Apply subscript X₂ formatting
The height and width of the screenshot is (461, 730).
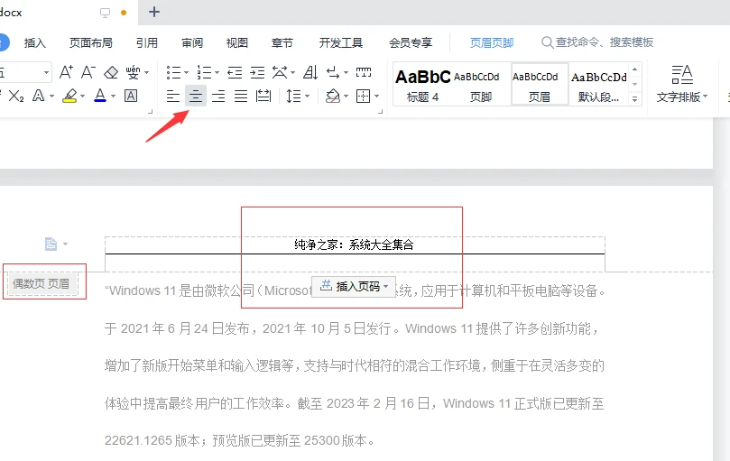click(16, 96)
